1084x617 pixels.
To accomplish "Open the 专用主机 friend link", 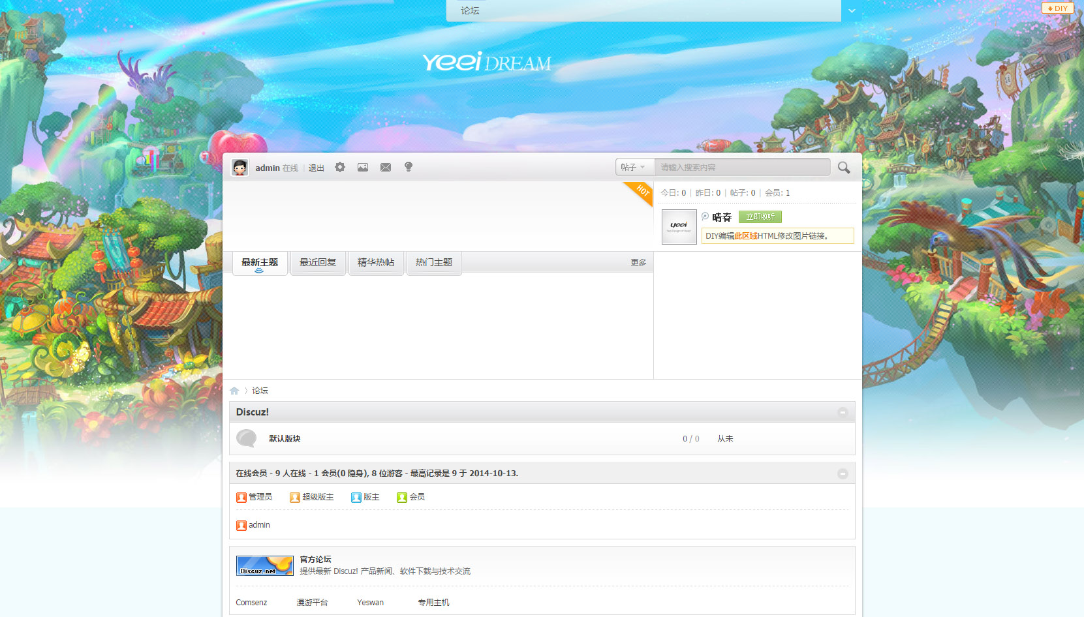I will pos(433,603).
